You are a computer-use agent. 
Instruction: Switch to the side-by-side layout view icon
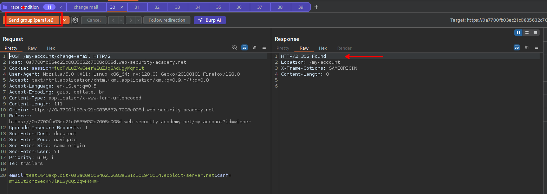click(x=518, y=33)
